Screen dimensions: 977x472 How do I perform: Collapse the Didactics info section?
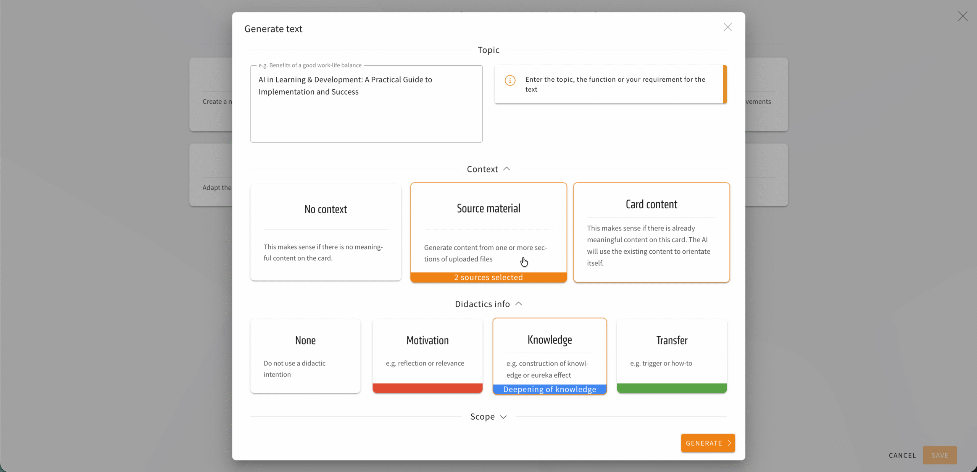(518, 304)
